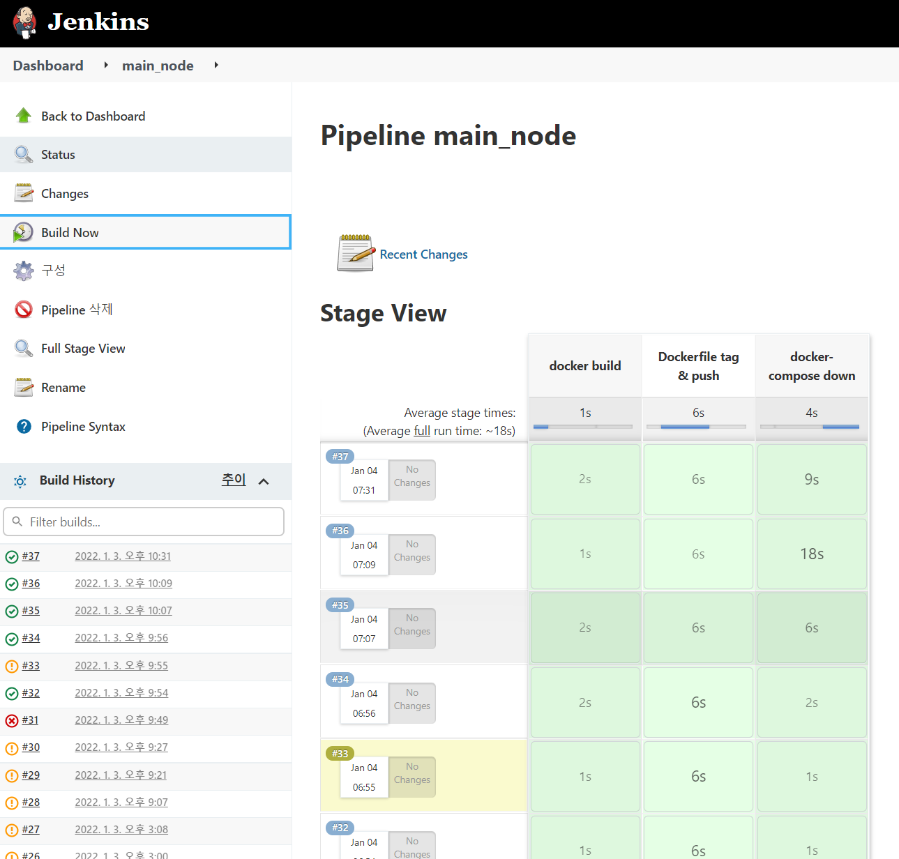Click the red Pipeline 삭제 delete icon

[x=24, y=310]
